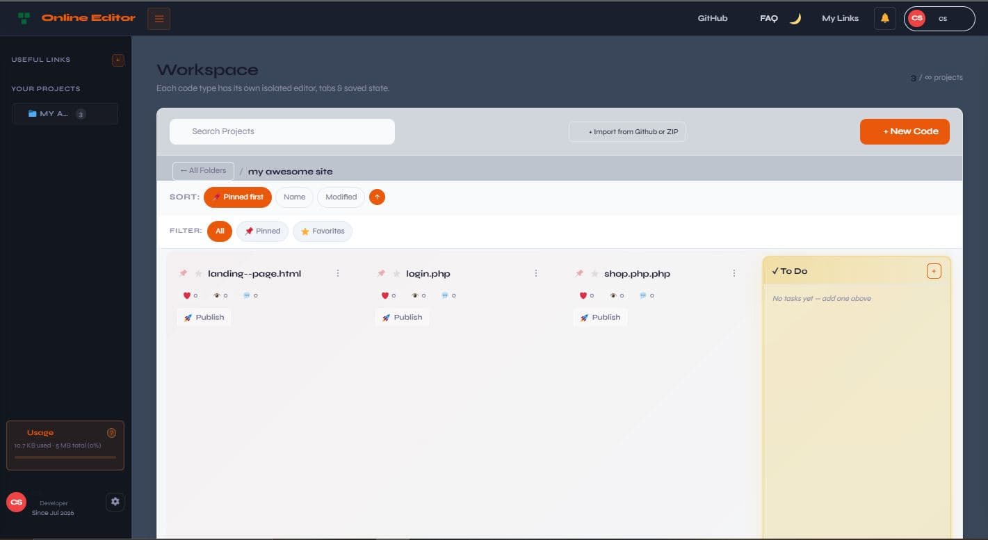Click views eye icon on landing--page.html
Image resolution: width=988 pixels, height=540 pixels.
pos(217,295)
